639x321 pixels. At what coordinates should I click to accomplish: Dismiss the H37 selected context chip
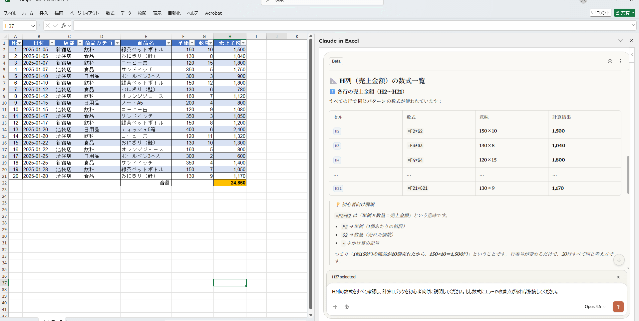coord(618,277)
